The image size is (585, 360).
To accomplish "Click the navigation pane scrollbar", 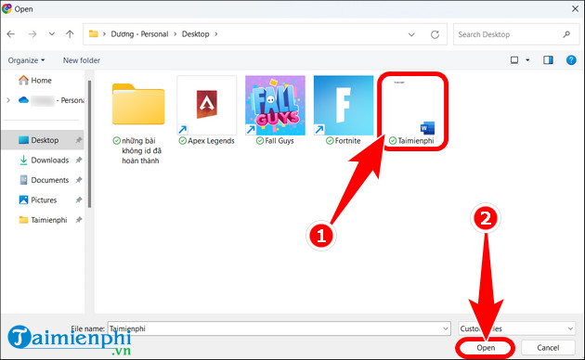I will point(89,144).
